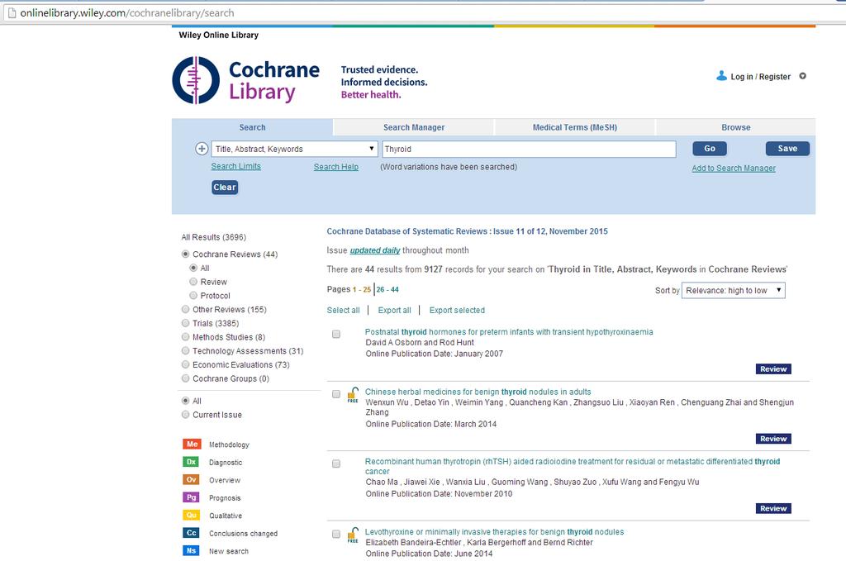Click the Save search button
Screen dimensions: 846x561
tap(787, 149)
